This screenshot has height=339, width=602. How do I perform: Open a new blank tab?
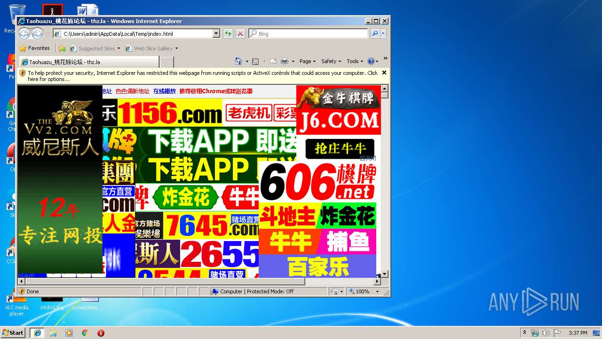pyautogui.click(x=167, y=62)
